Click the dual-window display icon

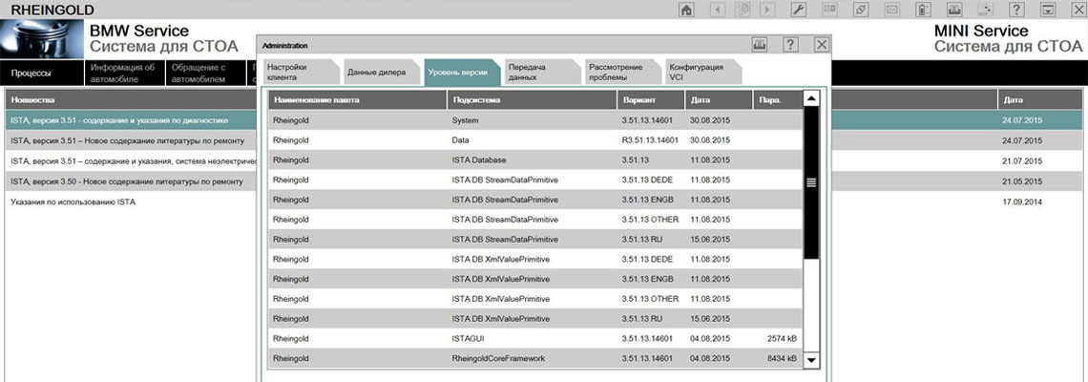829,10
